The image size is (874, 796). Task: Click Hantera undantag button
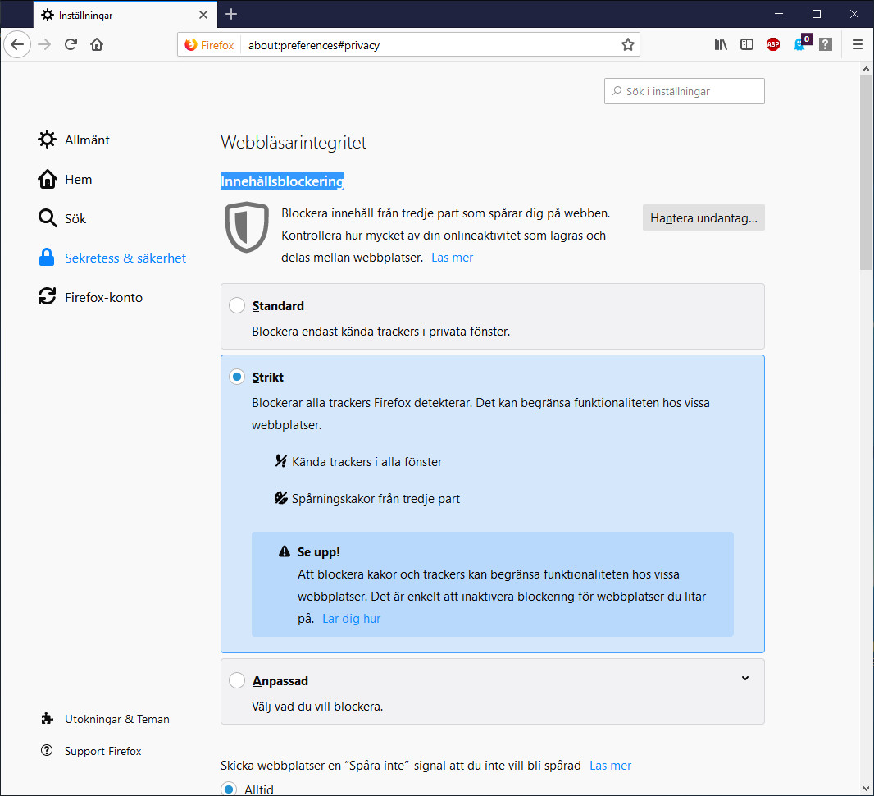[703, 217]
